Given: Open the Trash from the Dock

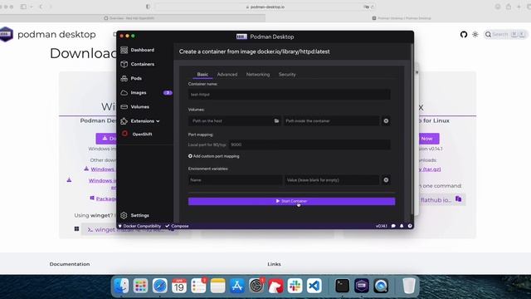Looking at the screenshot, I should point(409,286).
